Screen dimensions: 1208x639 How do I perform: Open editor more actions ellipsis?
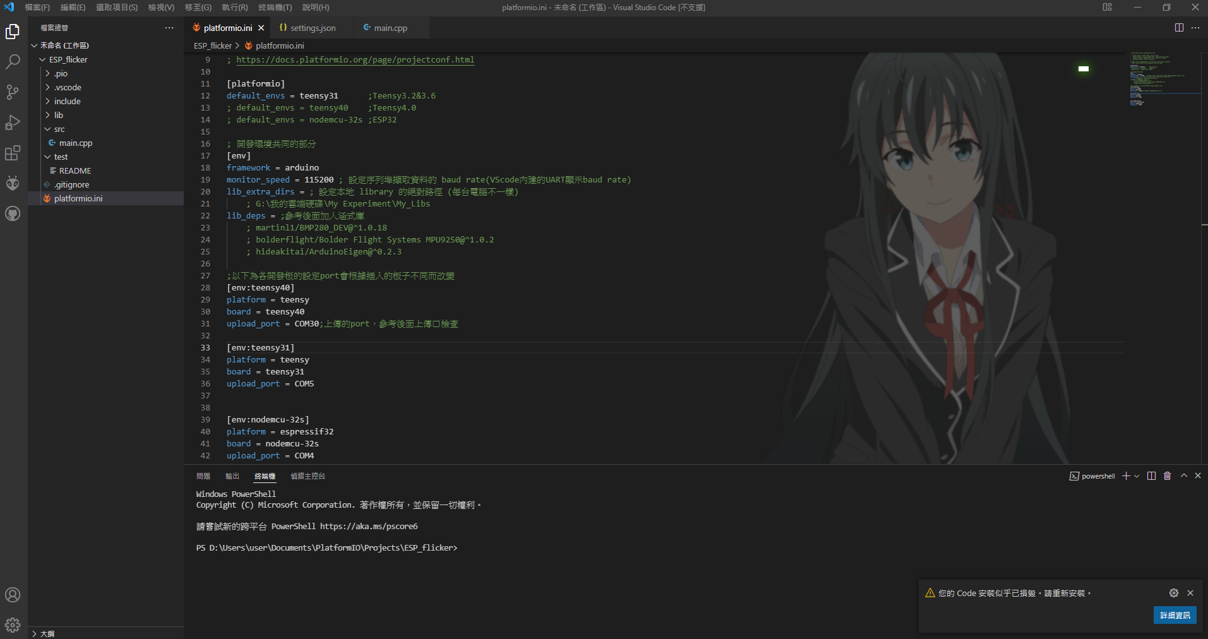[x=1195, y=28]
